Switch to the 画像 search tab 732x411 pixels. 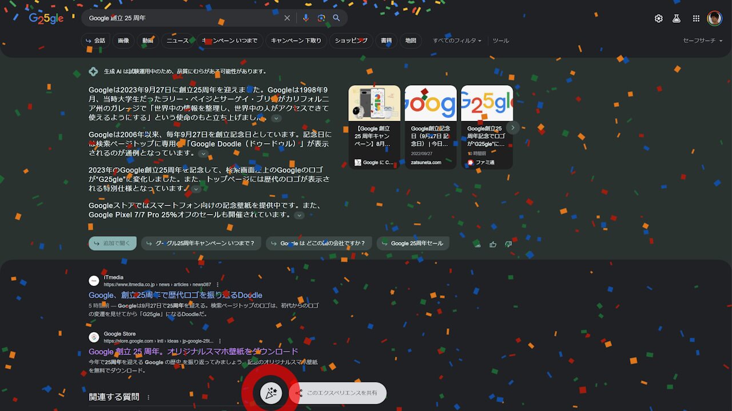(x=123, y=41)
